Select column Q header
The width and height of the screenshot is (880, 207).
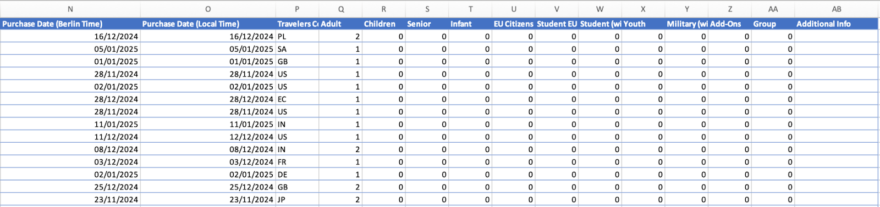coord(341,9)
